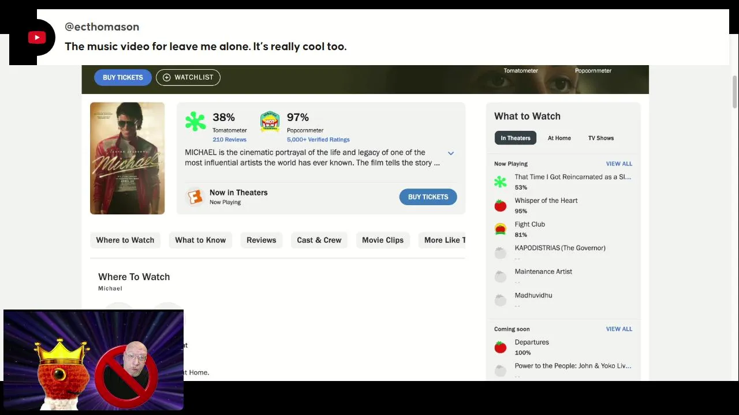The height and width of the screenshot is (415, 739).
Task: Click the Michael movie poster thumbnail
Action: pos(127,159)
